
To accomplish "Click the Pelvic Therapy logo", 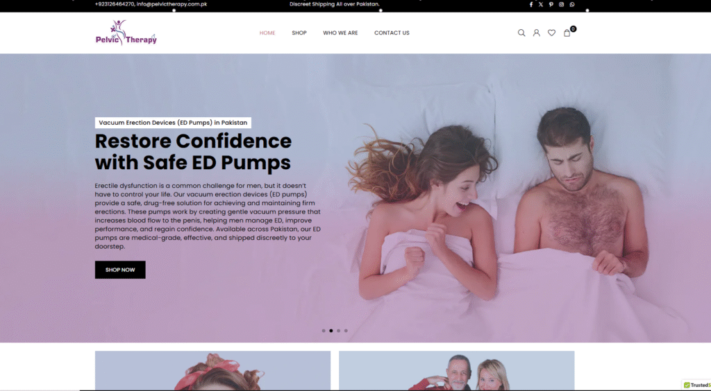I will click(x=126, y=33).
